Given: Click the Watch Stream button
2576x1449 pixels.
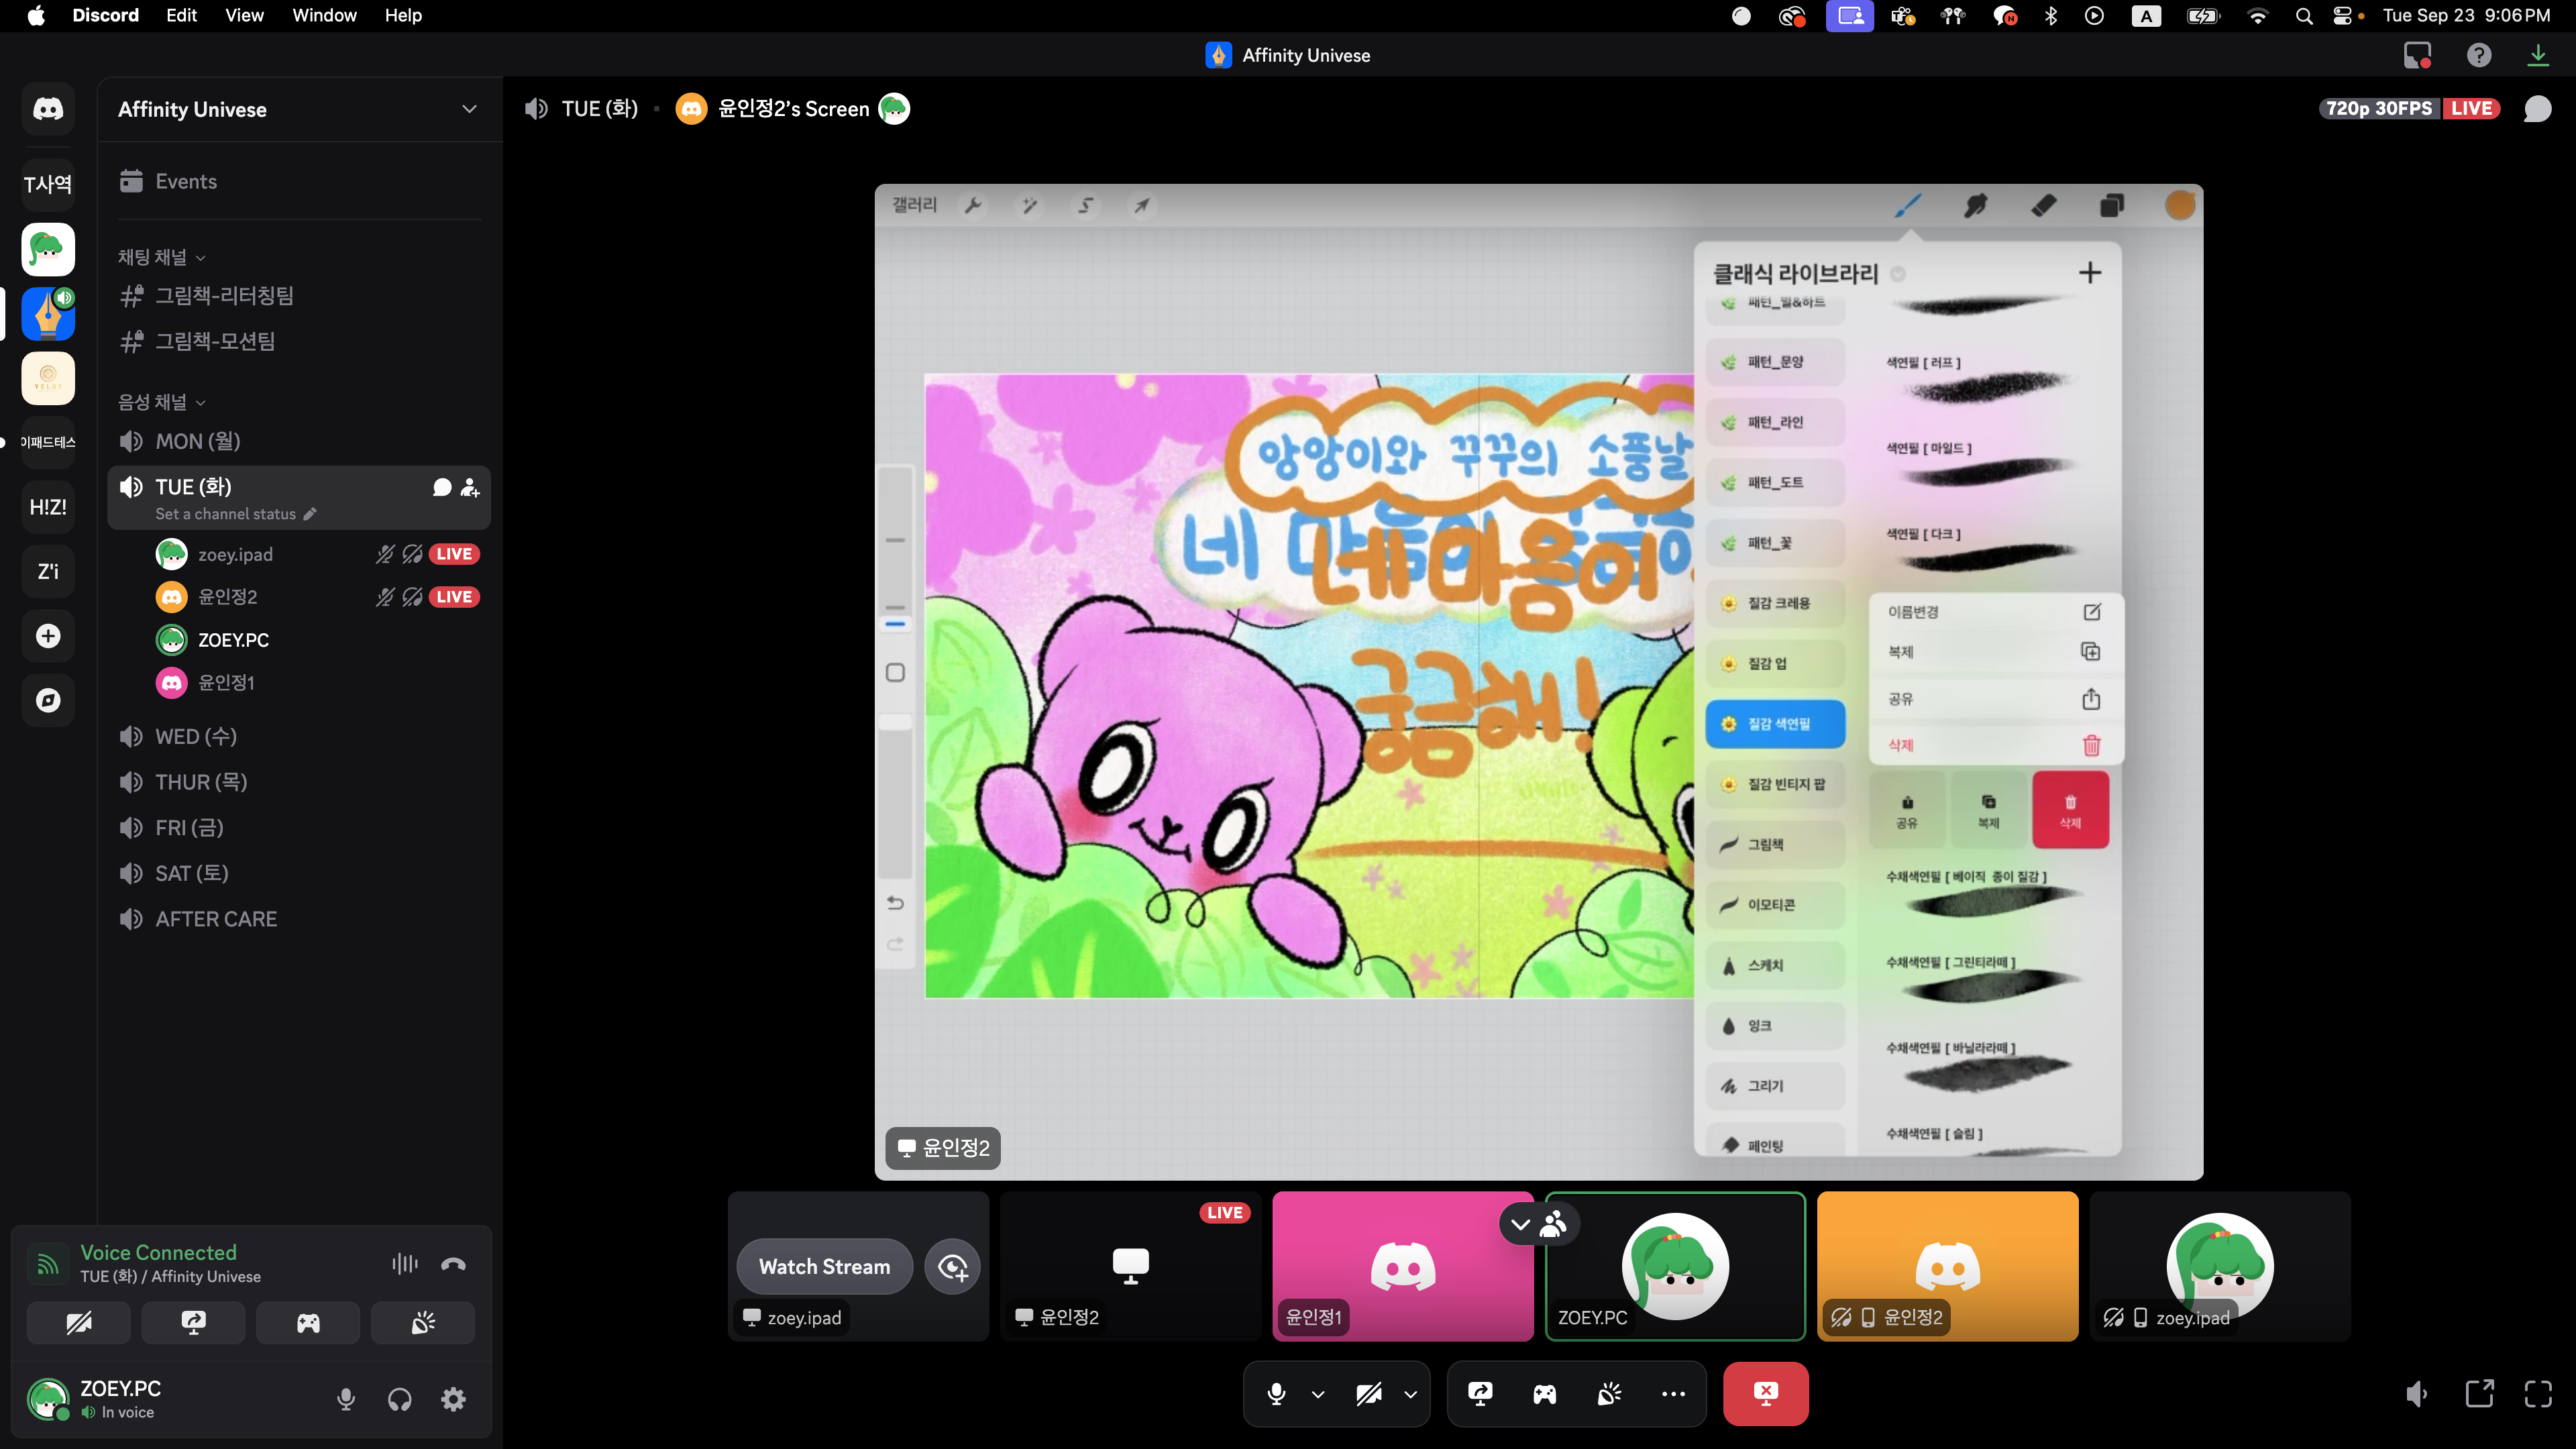Looking at the screenshot, I should [x=824, y=1266].
